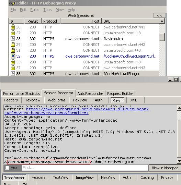The image size is (181, 185).
Task: Switch to Session Inspector tab
Action: pos(59,93)
